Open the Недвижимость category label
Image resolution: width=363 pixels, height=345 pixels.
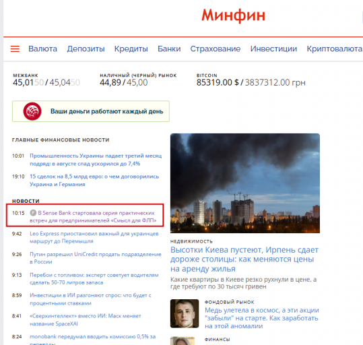tap(191, 241)
